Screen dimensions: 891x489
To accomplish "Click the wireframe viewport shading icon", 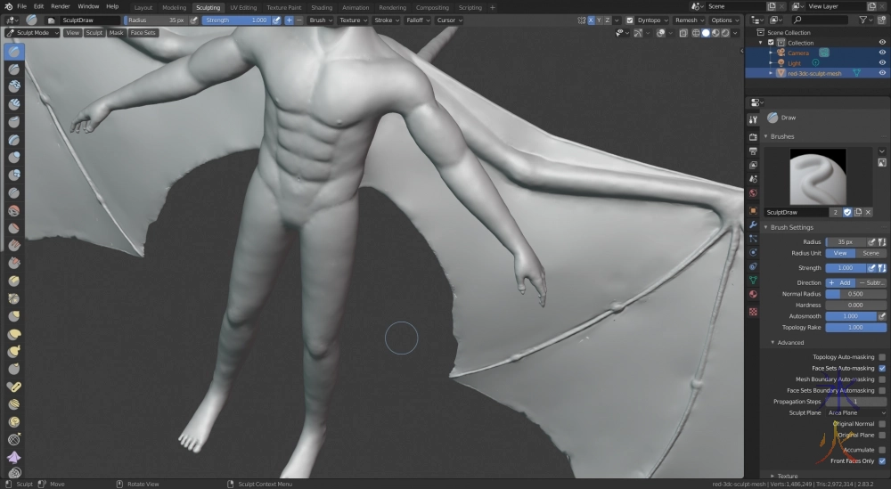I will tap(695, 33).
